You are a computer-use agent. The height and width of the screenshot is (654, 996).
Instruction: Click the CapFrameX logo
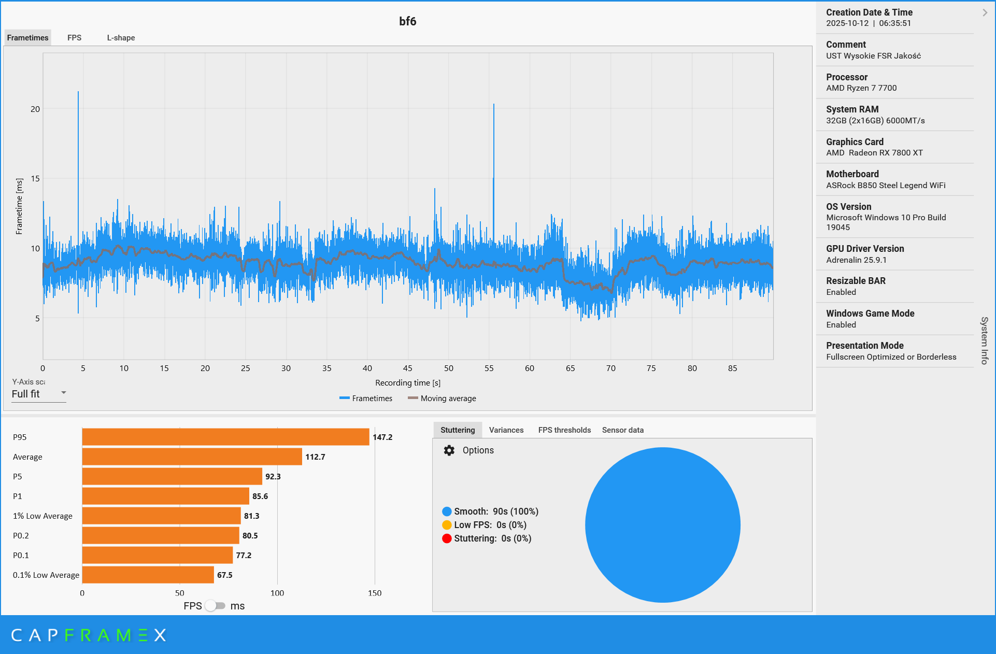89,635
